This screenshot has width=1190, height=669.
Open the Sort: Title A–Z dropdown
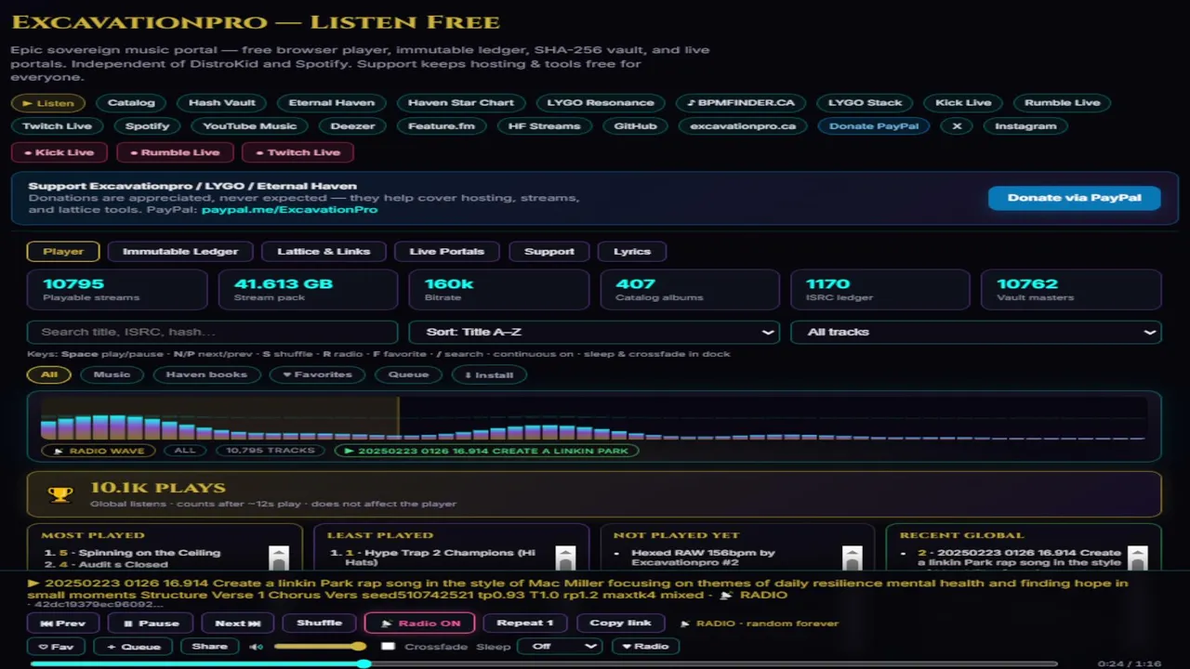[x=595, y=332]
